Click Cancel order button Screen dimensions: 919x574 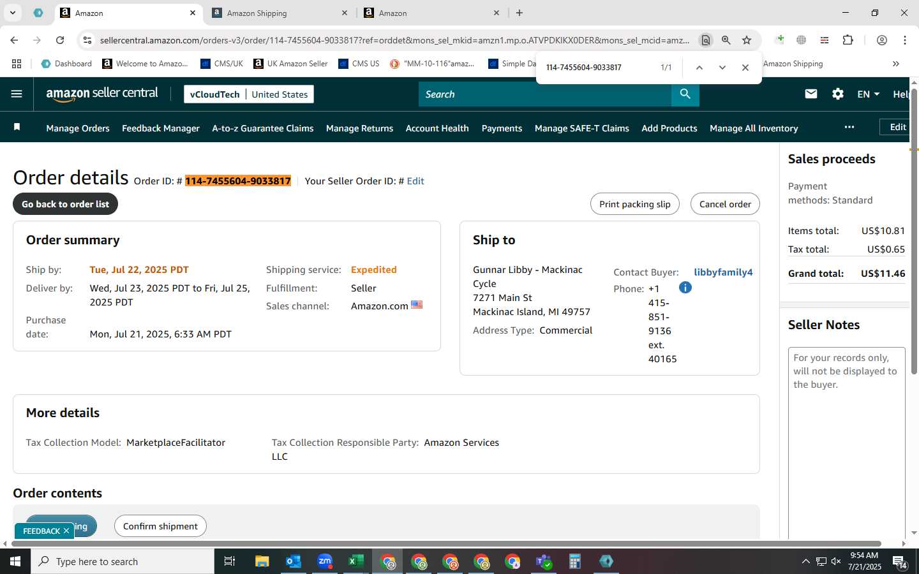(x=725, y=204)
